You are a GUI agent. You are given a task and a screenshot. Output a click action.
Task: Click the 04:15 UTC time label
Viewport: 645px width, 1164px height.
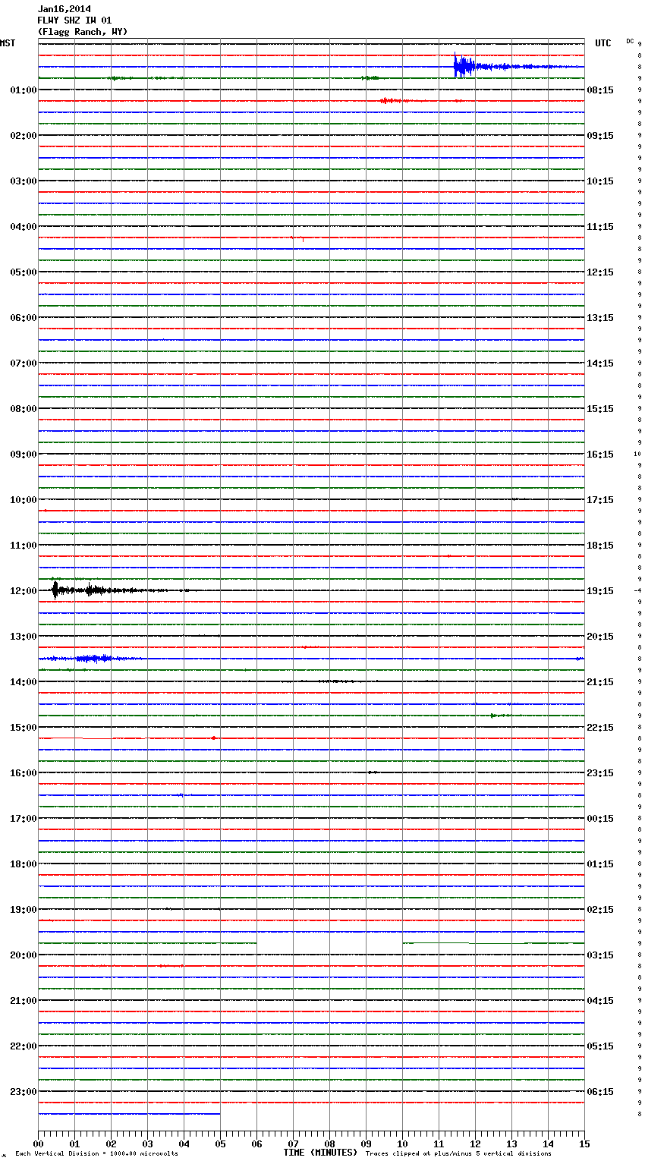click(600, 1001)
